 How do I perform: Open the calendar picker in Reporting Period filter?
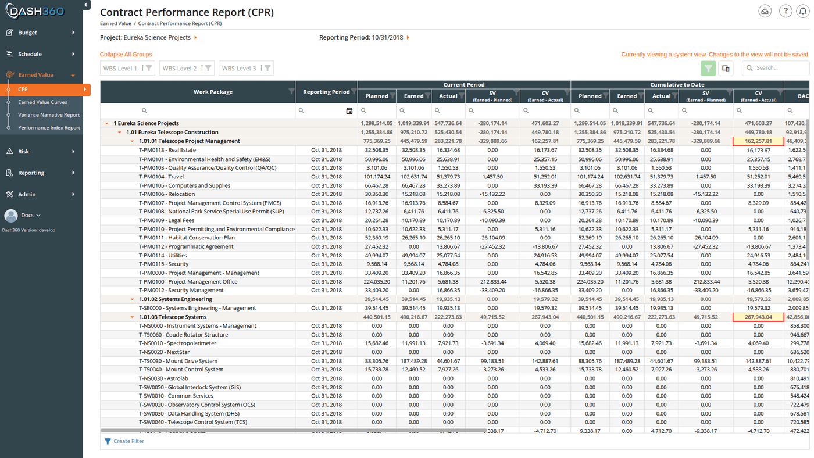tap(349, 110)
